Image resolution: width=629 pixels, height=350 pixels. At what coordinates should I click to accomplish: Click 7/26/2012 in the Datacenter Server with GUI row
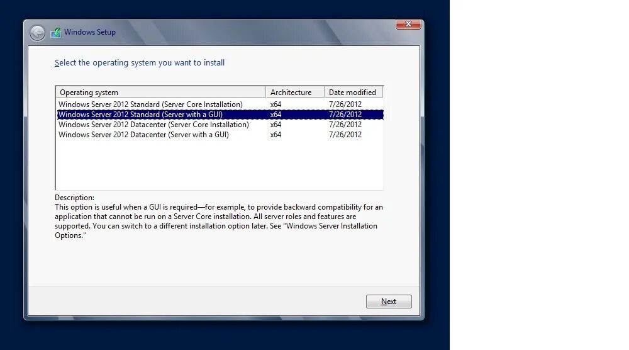(x=345, y=135)
